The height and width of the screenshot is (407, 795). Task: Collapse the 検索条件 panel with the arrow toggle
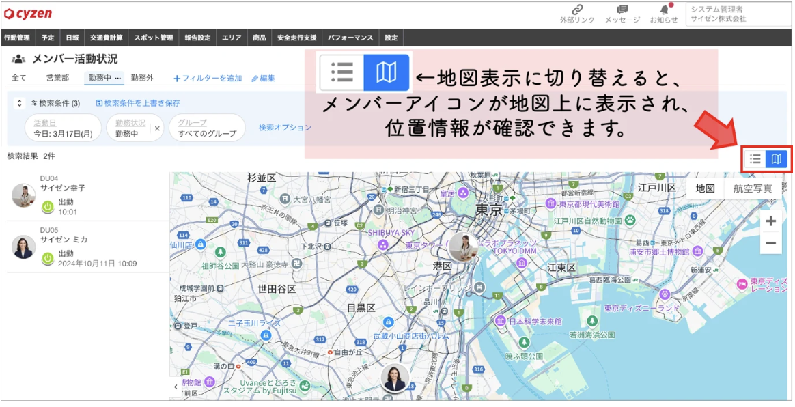19,103
